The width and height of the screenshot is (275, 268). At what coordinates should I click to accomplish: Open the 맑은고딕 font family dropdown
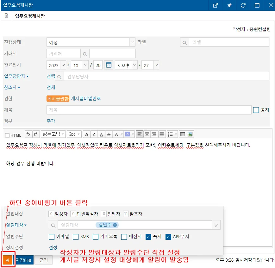(x=53, y=134)
